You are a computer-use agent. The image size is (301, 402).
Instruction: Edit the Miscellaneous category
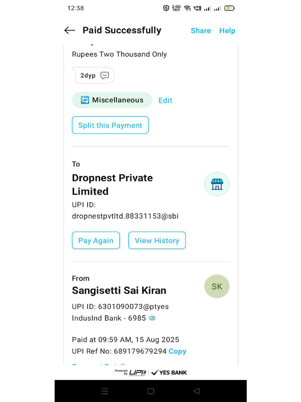point(165,100)
